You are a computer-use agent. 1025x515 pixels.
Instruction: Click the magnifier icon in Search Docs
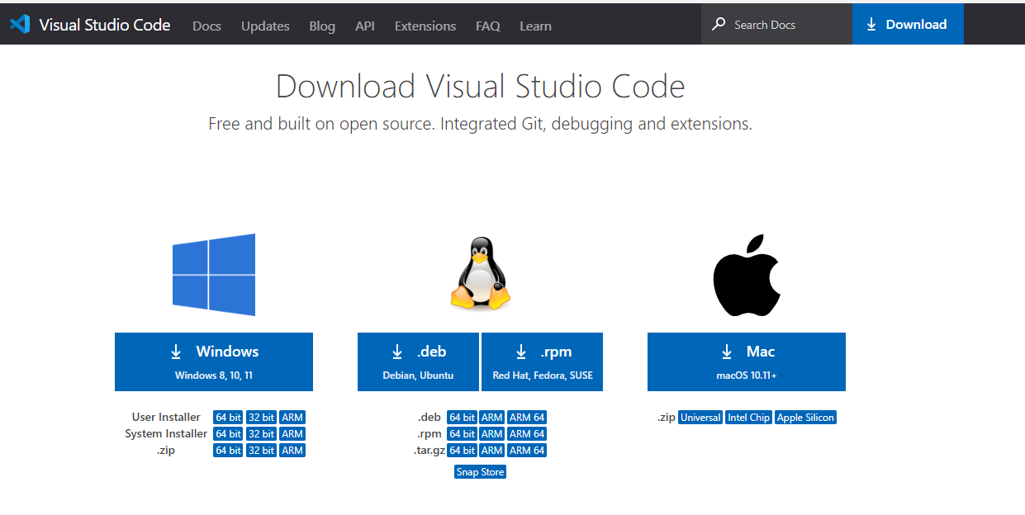(x=719, y=25)
